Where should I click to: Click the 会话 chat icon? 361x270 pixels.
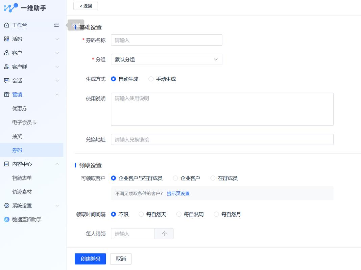7,81
